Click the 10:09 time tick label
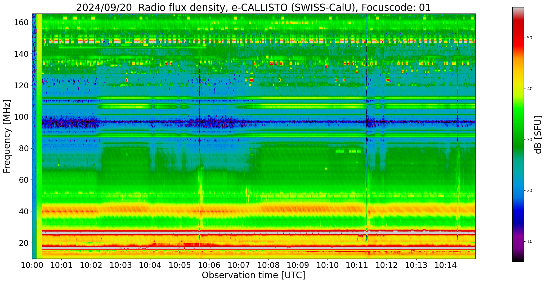The image size is (546, 283). point(298,265)
